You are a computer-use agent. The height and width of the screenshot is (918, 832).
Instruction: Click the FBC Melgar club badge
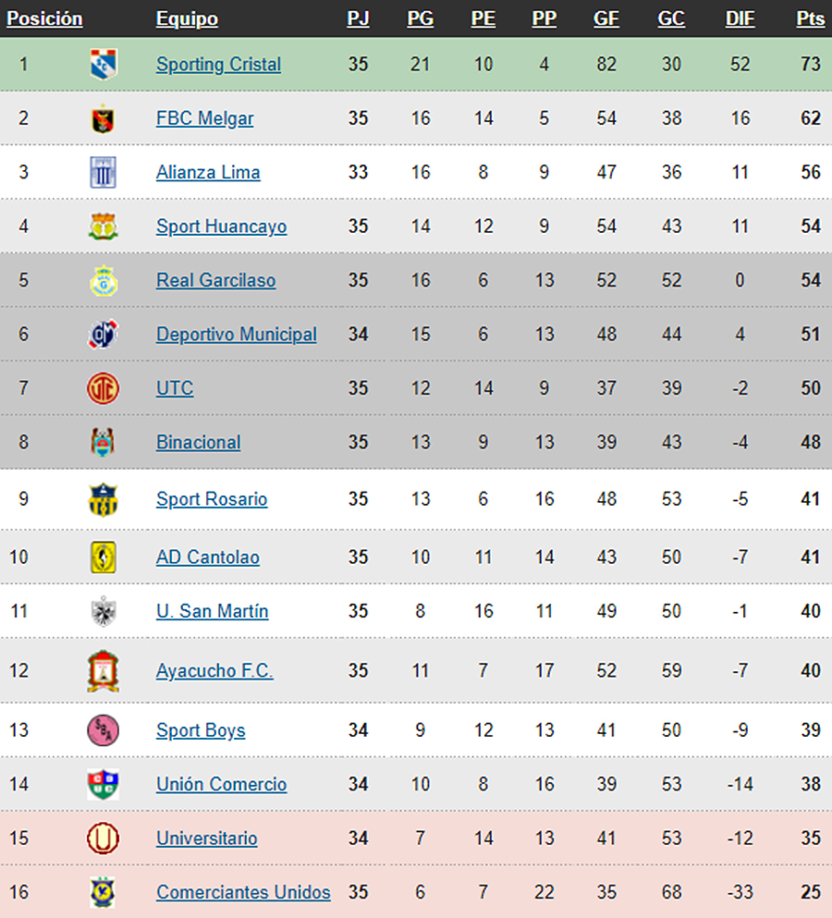(x=103, y=119)
